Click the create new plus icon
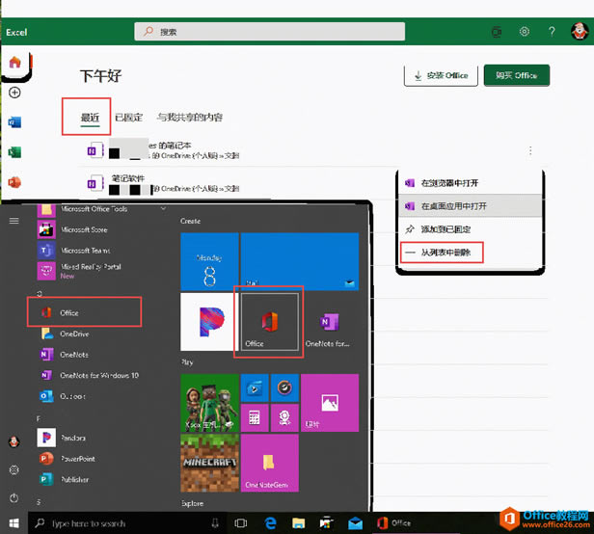This screenshot has width=594, height=534. pos(14,93)
